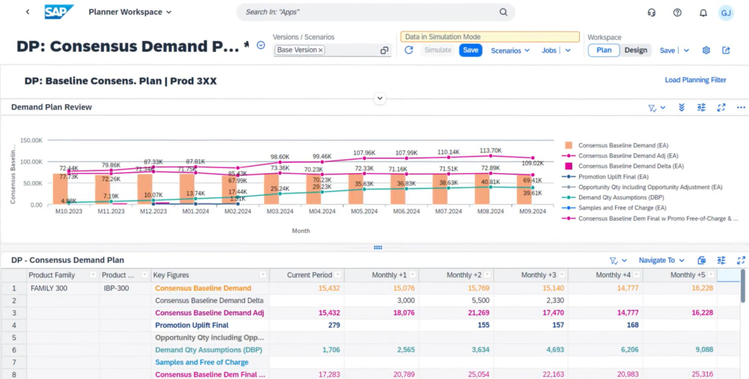The width and height of the screenshot is (749, 379).
Task: Open Planner Workspace menu
Action: click(x=130, y=12)
